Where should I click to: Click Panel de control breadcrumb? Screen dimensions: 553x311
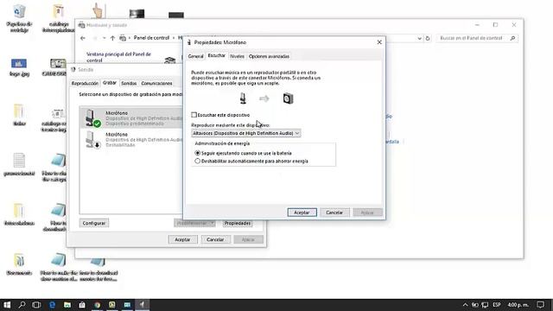point(151,38)
